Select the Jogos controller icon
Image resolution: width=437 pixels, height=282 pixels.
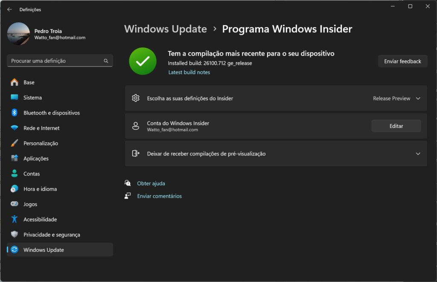pyautogui.click(x=15, y=204)
